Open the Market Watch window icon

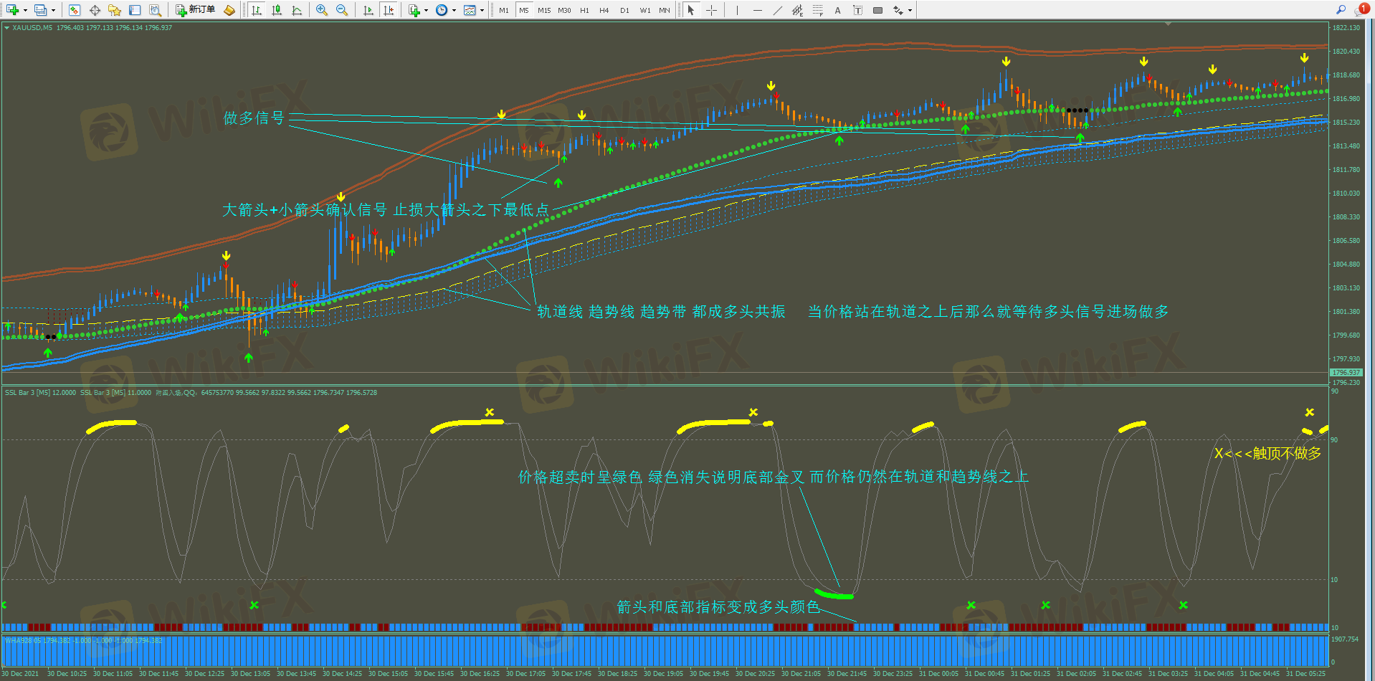(75, 10)
